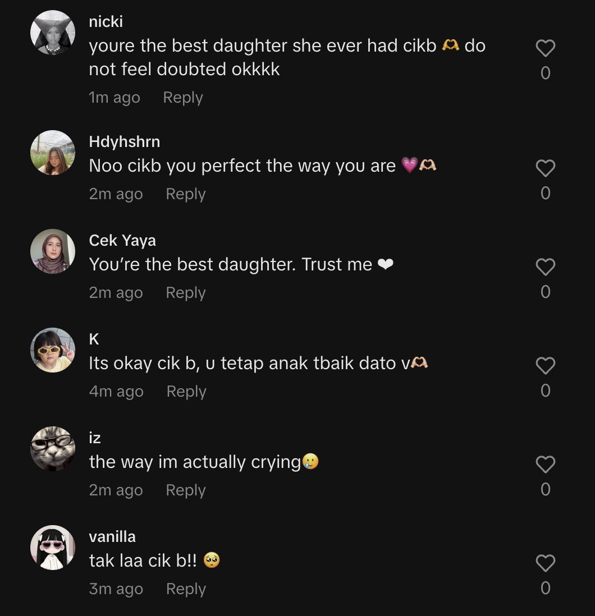Tap the heart beside vanilla's comment
Viewport: 595px width, 616px height.
click(x=545, y=563)
